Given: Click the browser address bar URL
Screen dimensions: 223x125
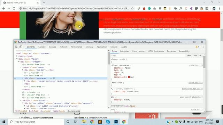Looking at the screenshot, I should tap(79, 8).
